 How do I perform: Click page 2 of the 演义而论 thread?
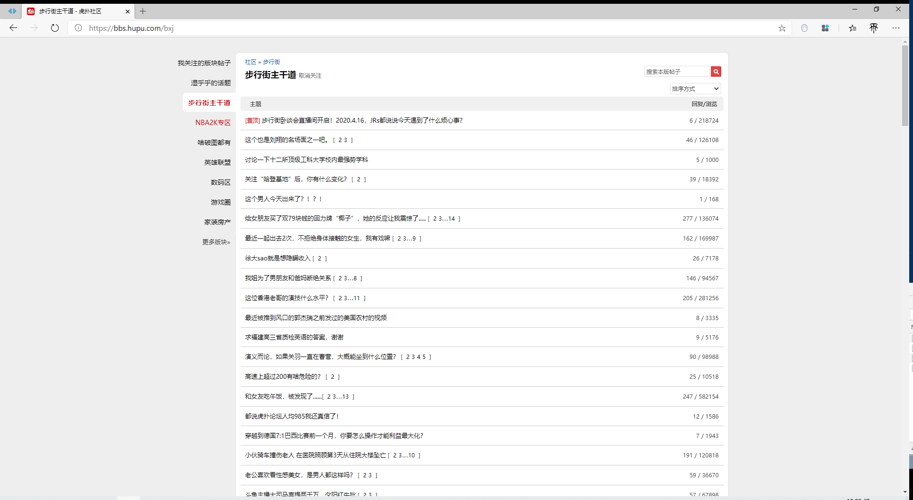[408, 357]
